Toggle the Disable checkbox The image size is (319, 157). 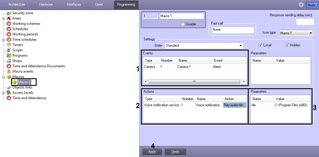[183, 24]
